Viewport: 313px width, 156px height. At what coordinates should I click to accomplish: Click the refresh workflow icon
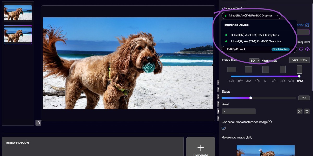(x=301, y=49)
